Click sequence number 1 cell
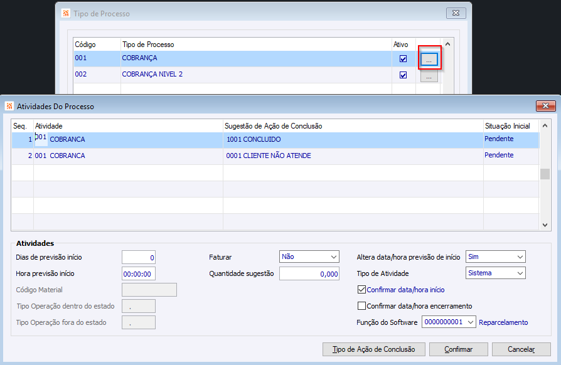 click(x=23, y=139)
